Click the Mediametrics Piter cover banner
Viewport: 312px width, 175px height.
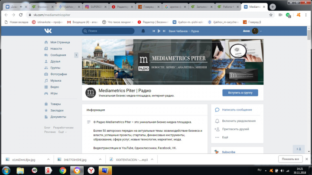click(x=173, y=62)
